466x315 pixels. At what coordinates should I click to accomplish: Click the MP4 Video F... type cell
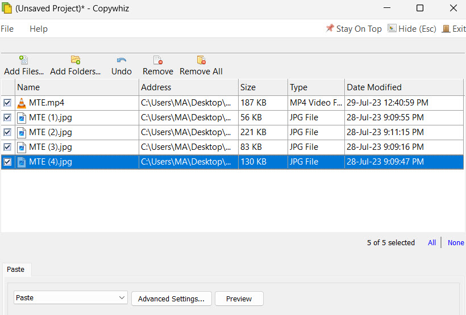point(316,103)
